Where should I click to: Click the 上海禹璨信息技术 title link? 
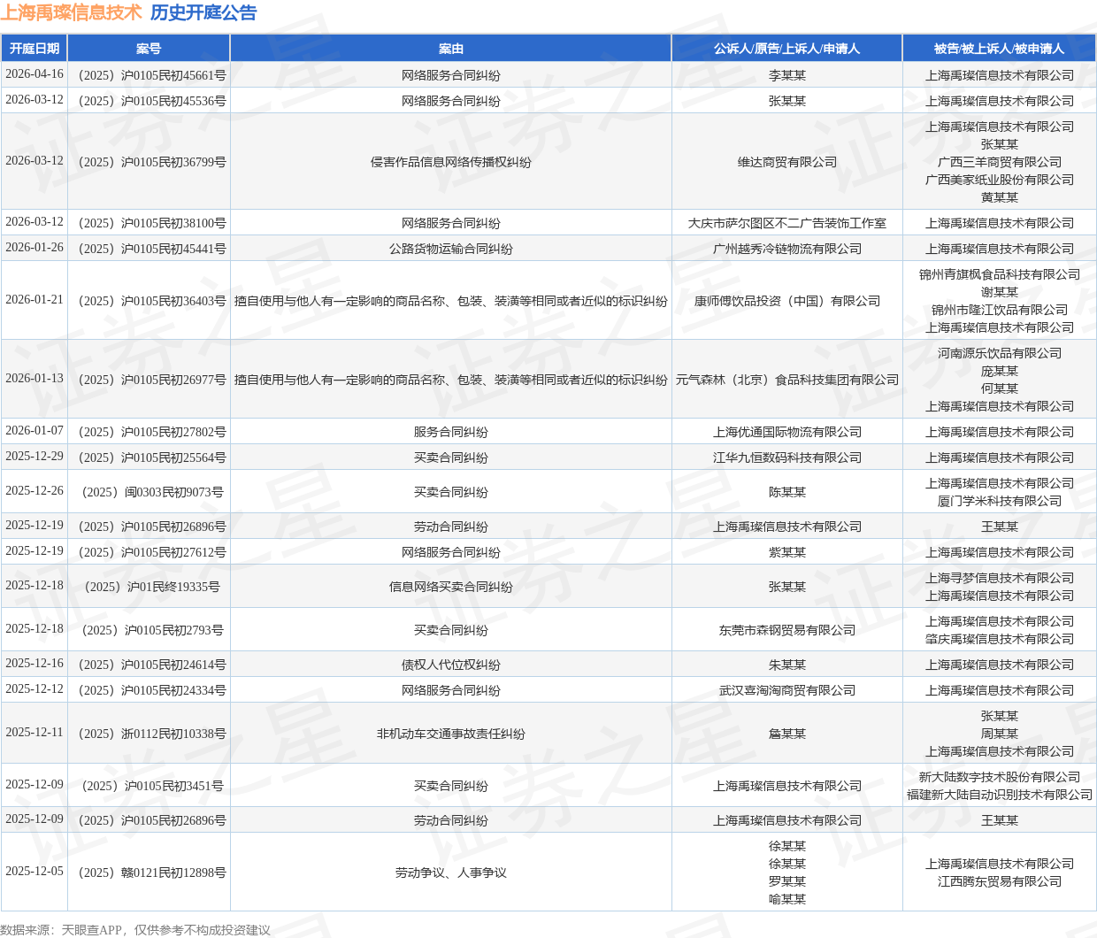pyautogui.click(x=71, y=12)
